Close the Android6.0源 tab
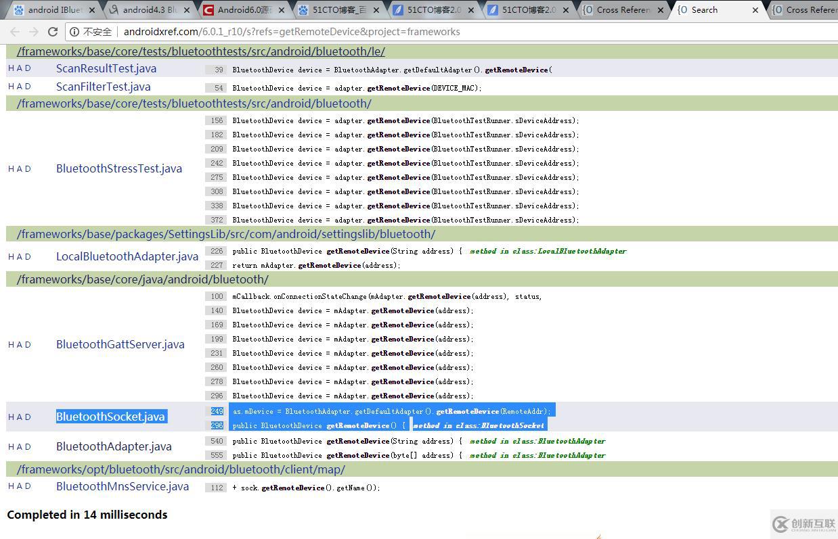Screen dimensions: 838x539 [282, 10]
